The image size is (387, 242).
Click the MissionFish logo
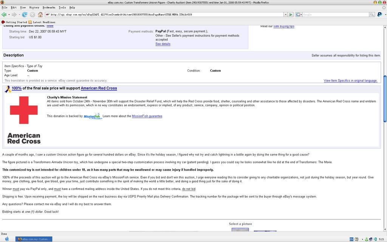point(93,116)
